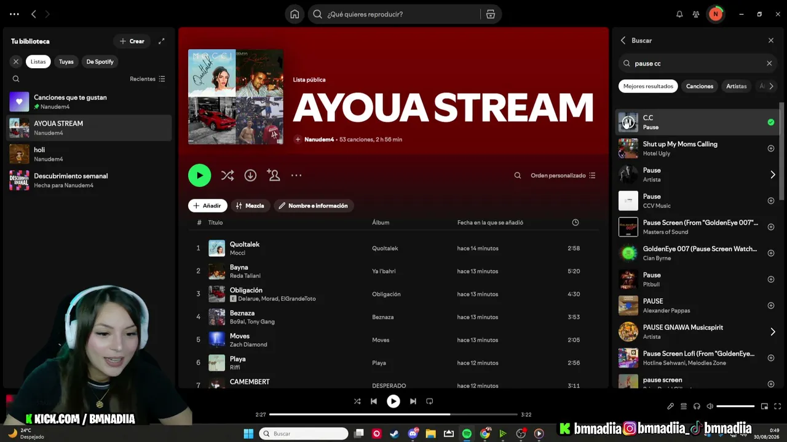Go back with the top navigation arrow
The width and height of the screenshot is (787, 442).
34,14
